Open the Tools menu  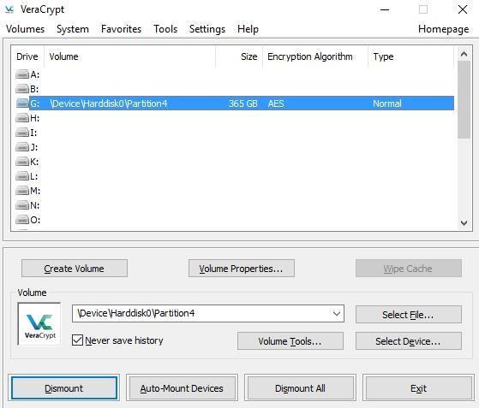click(165, 29)
